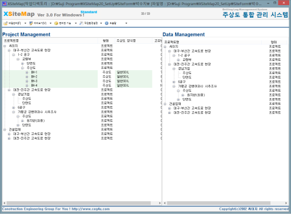The image size is (291, 216).
Task: Click Data Management horizontal scrollbar thumb
Action: 219,203
